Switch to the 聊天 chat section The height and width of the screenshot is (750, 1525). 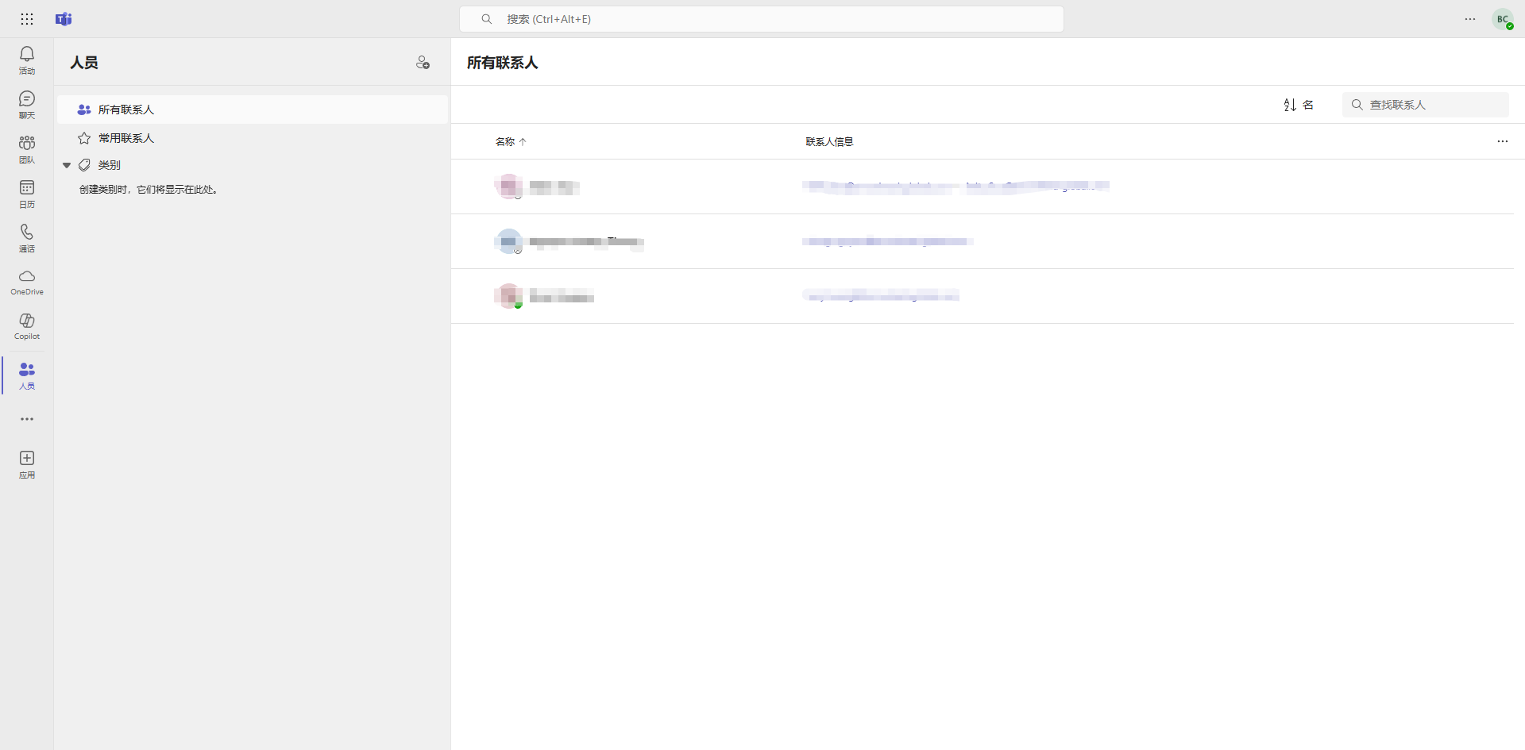pyautogui.click(x=27, y=105)
